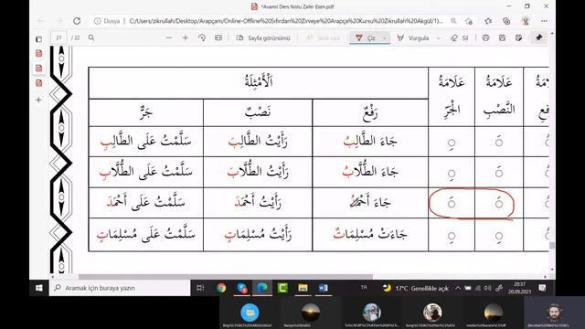
Task: Click the zoom magnifier icon in address bar
Action: [x=453, y=21]
